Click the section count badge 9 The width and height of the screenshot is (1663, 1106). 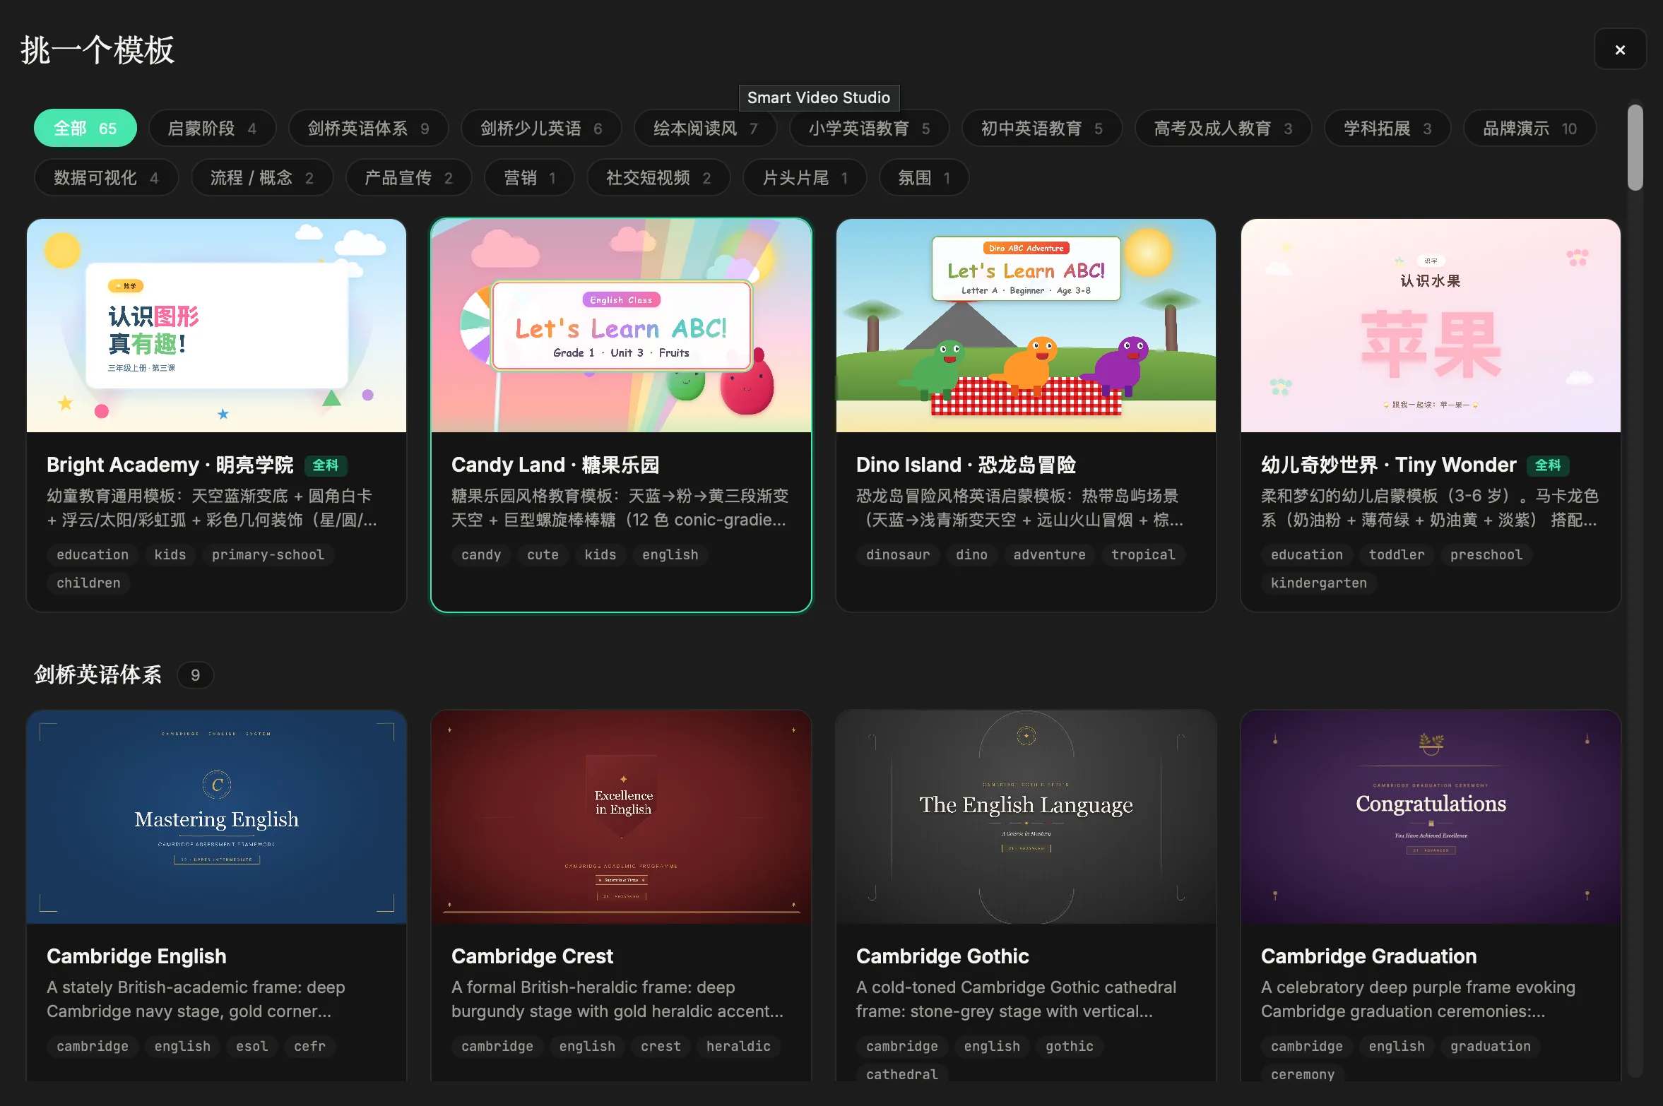[x=196, y=676]
